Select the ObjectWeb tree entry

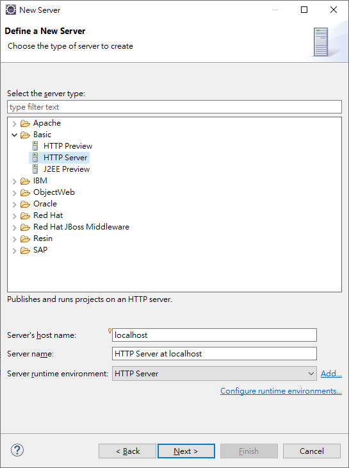54,192
